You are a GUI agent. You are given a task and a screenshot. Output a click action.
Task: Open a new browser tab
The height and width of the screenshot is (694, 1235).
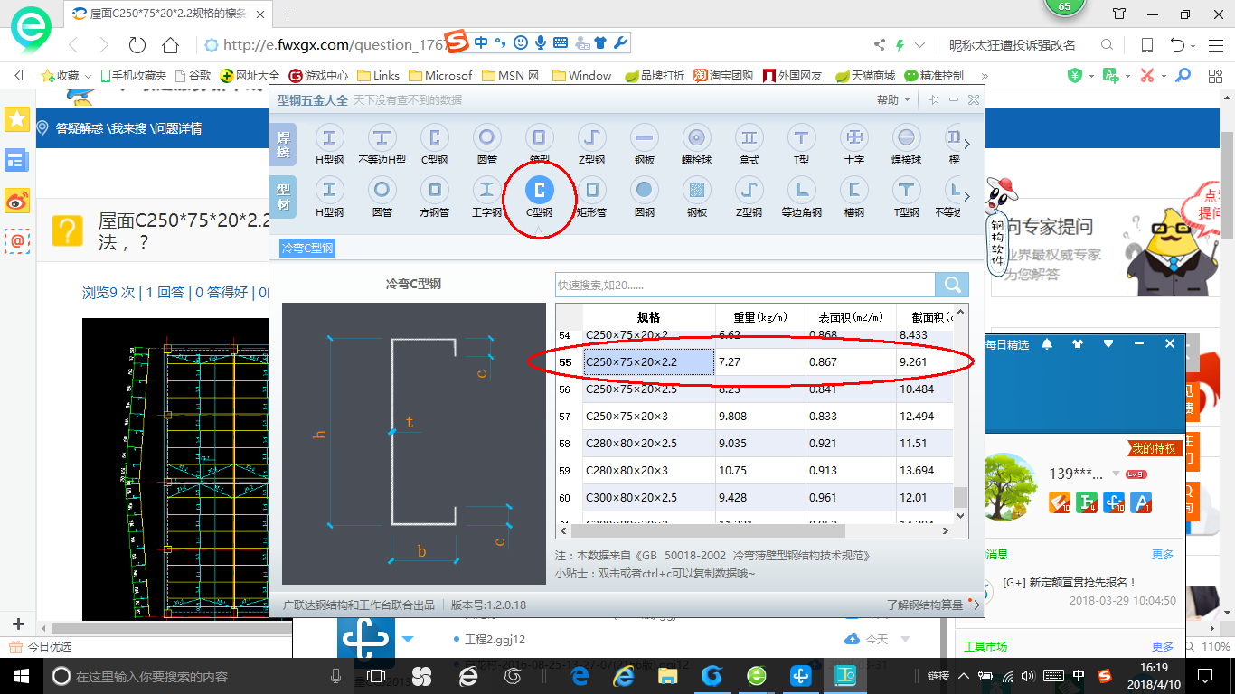click(x=288, y=14)
